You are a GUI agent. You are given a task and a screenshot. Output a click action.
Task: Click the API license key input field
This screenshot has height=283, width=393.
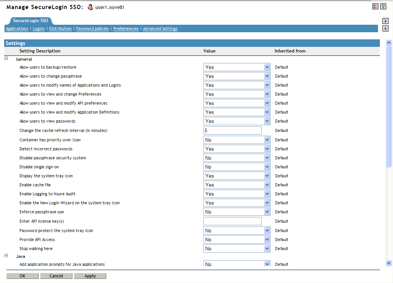click(232, 221)
